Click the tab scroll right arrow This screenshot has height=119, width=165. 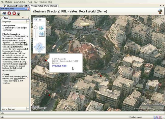28,18
